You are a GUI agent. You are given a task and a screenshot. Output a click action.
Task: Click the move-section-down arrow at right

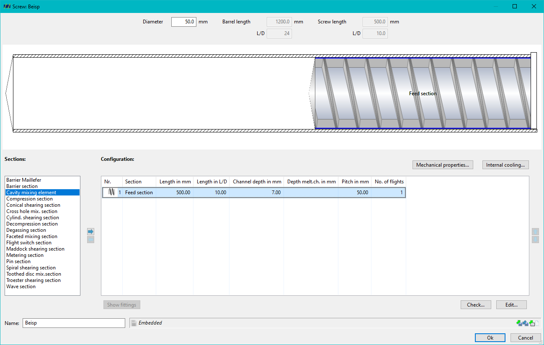click(x=535, y=239)
